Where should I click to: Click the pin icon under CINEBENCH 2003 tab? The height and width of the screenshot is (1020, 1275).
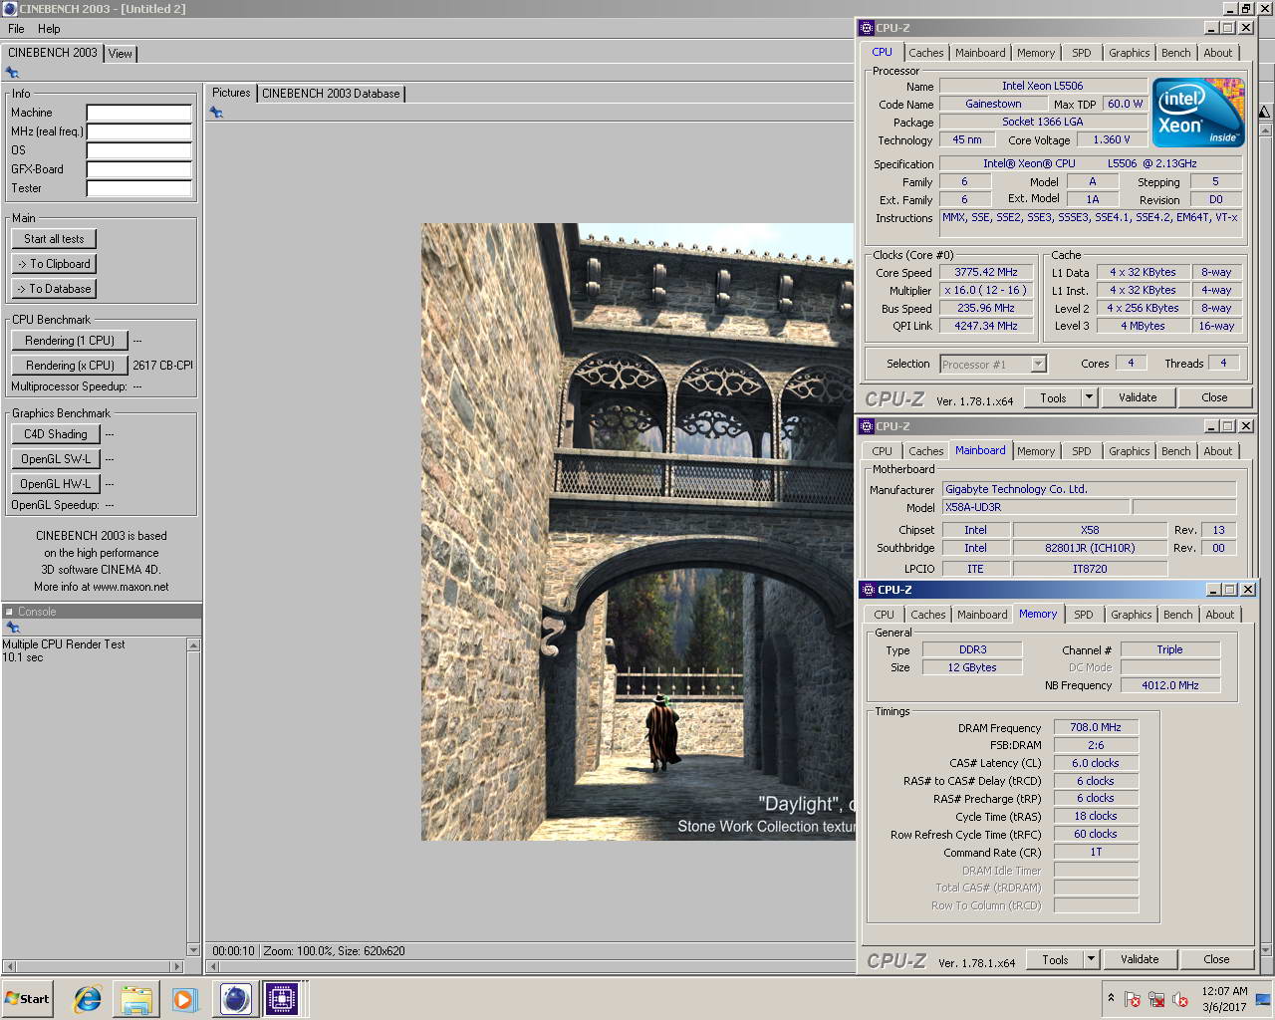tap(12, 72)
